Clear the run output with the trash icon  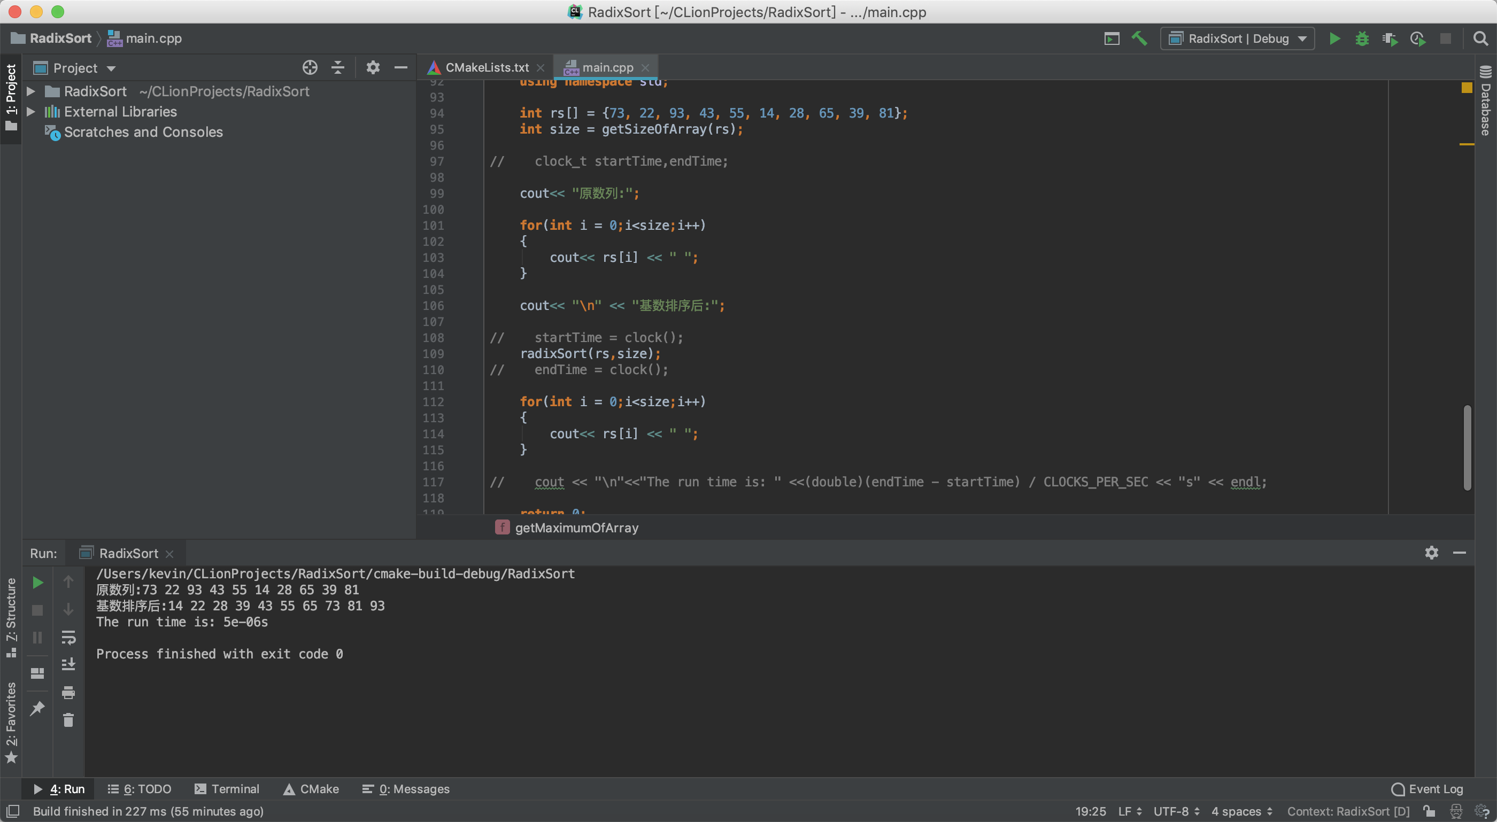[68, 720]
